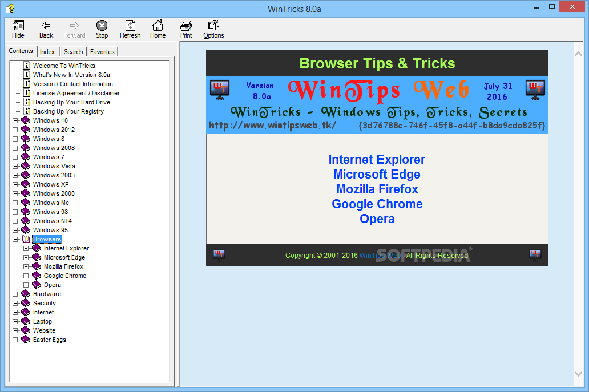The image size is (589, 392).
Task: Select the "Windows 95" tree item
Action: pos(50,230)
